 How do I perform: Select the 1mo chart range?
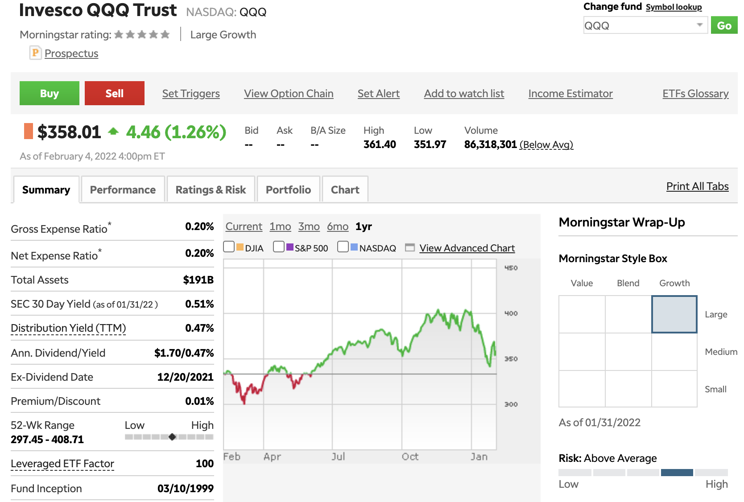pyautogui.click(x=280, y=226)
